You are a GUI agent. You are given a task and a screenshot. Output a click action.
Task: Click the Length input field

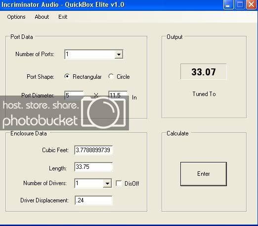tap(93, 167)
